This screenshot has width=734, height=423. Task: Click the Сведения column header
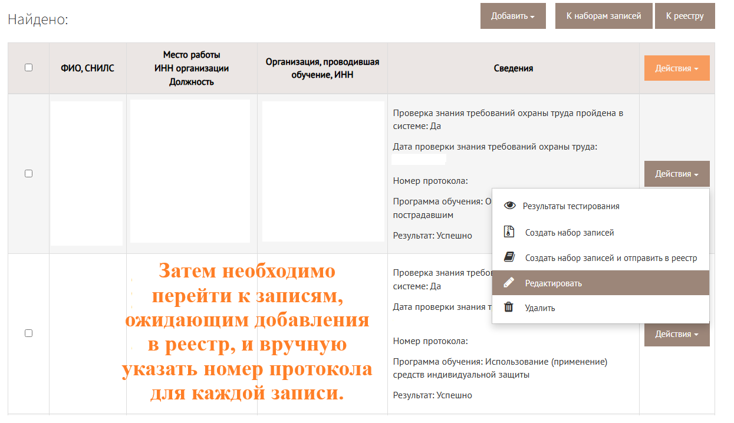tap(514, 68)
